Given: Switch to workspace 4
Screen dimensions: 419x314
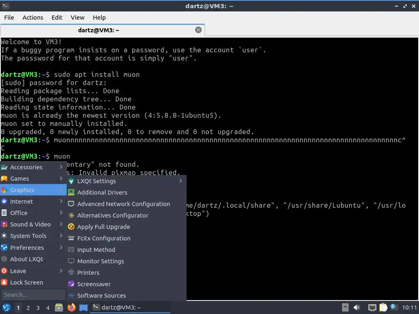Looking at the screenshot, I should [x=48, y=308].
